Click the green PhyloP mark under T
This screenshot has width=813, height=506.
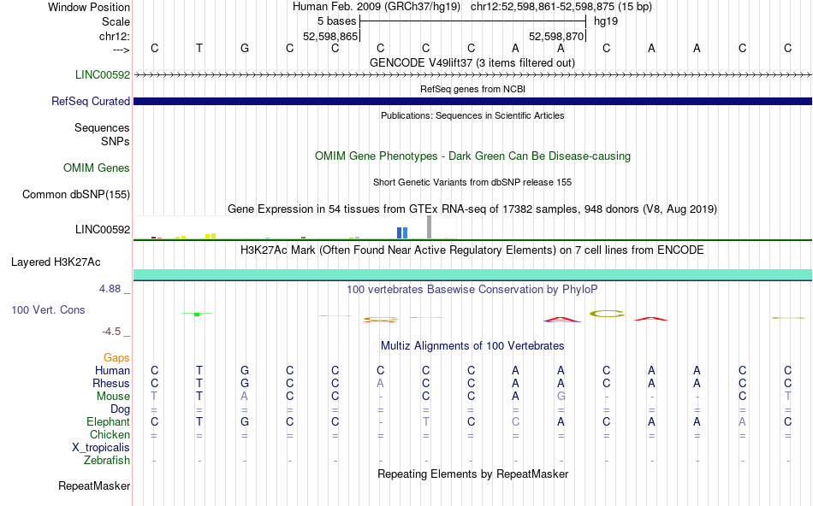[x=197, y=314]
